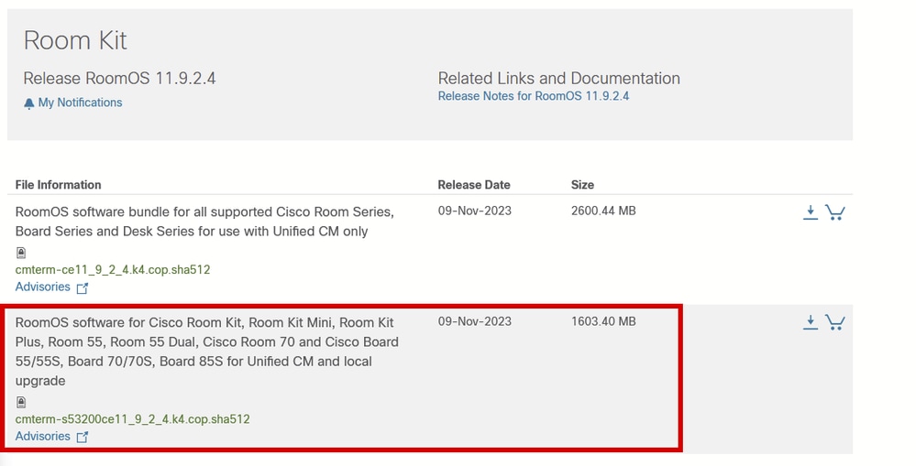Image resolution: width=916 pixels, height=466 pixels.
Task: Click external-link icon for cmterm-s53200ce11_9_2_4 Advisories
Action: coord(83,437)
